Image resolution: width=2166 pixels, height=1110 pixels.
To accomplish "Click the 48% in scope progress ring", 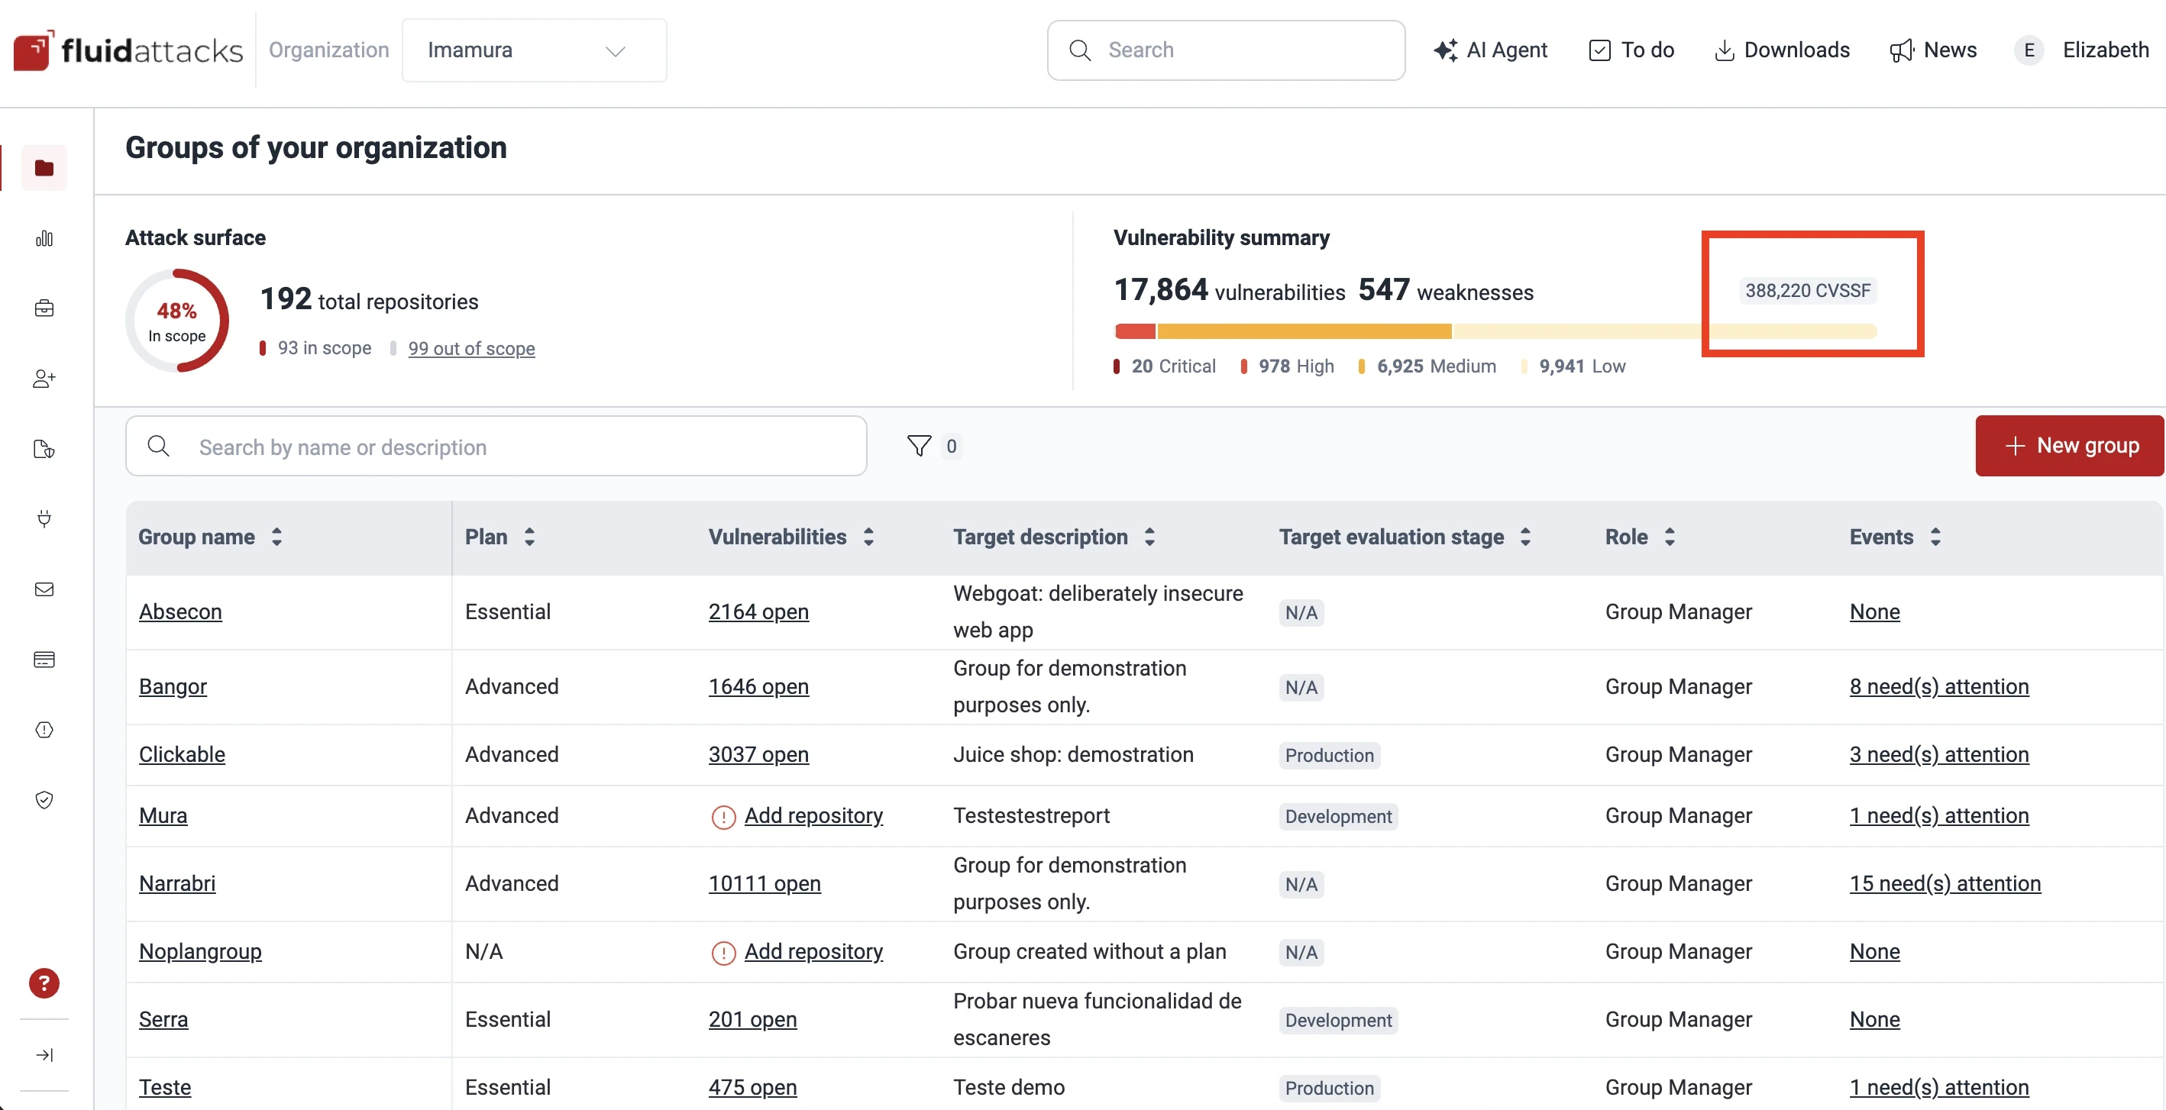I will 177,321.
